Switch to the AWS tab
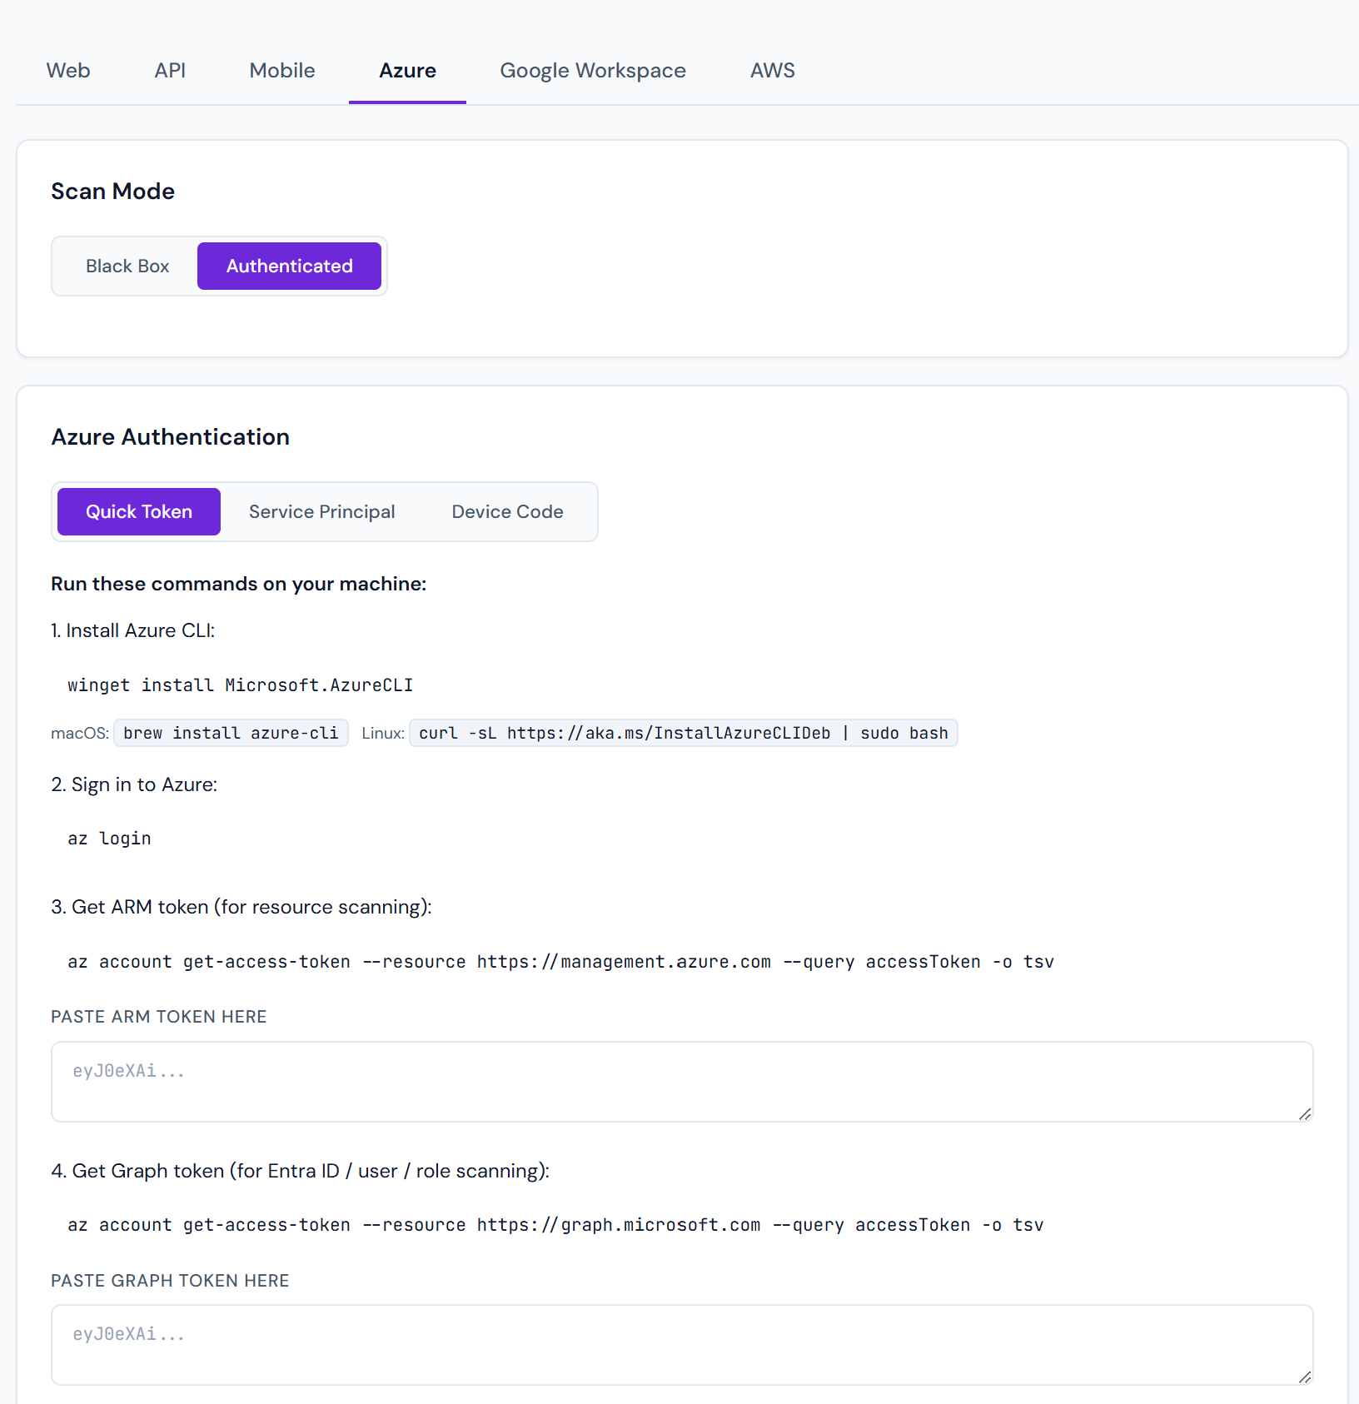Image resolution: width=1359 pixels, height=1404 pixels. click(x=773, y=71)
